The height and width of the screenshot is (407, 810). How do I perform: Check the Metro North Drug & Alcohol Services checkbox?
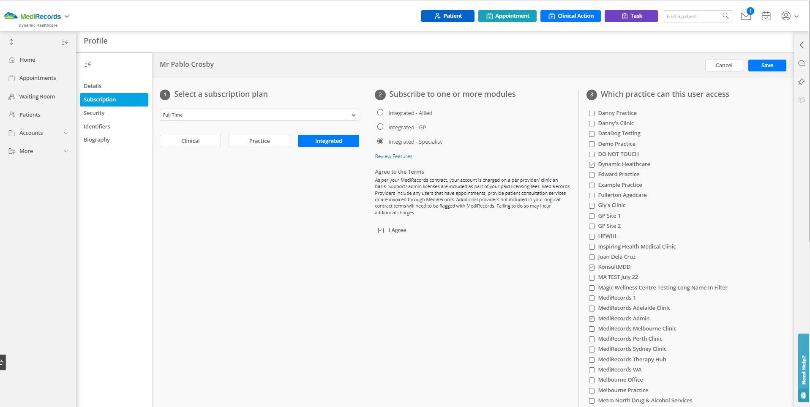[592, 401]
